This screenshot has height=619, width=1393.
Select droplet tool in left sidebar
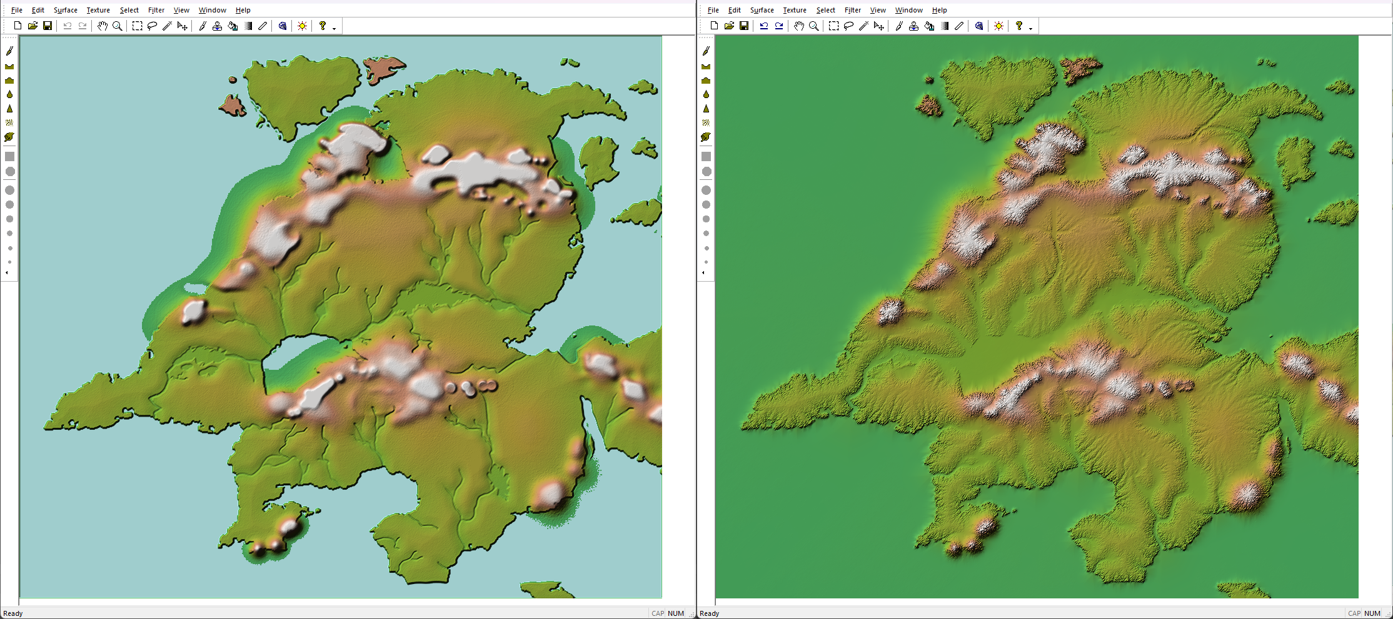pos(9,94)
